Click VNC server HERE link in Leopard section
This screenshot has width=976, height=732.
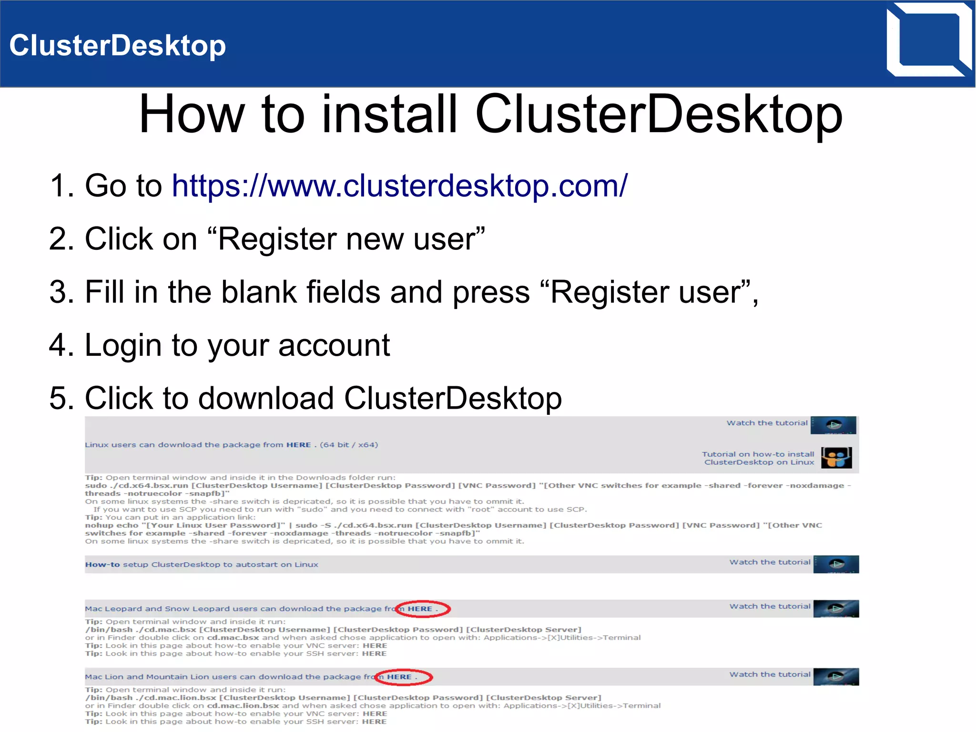[x=375, y=646]
